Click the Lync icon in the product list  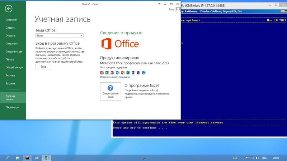144,73
